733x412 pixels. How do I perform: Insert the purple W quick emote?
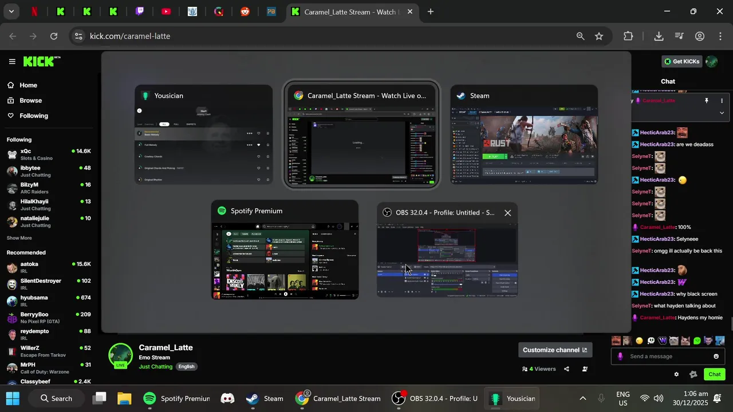tap(663, 340)
